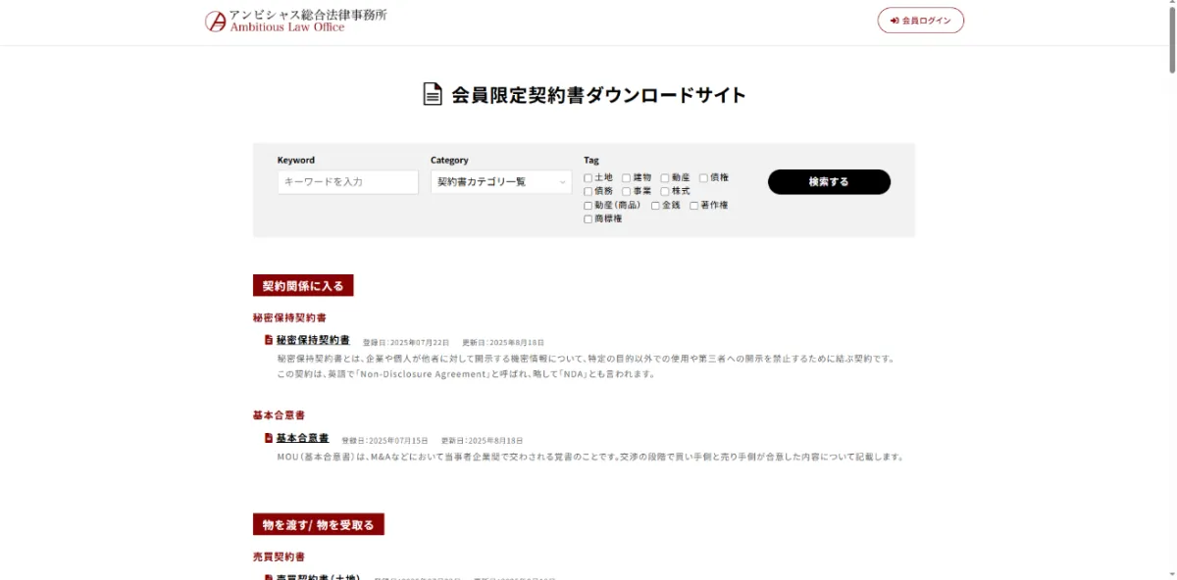This screenshot has height=580, width=1177.
Task: Check the 土地 tag checkbox
Action: [588, 178]
